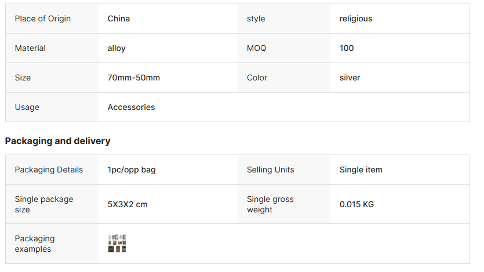Select the 'China' origin value

click(119, 19)
